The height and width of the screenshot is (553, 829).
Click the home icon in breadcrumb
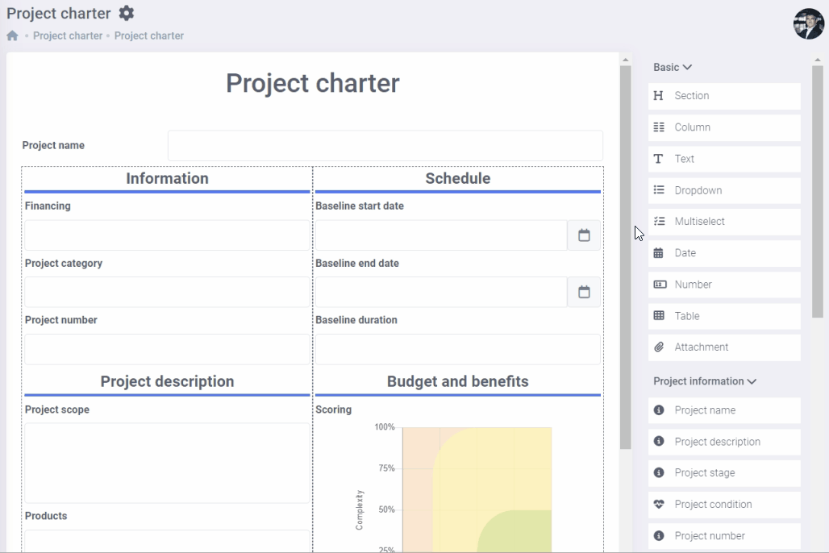click(x=12, y=36)
